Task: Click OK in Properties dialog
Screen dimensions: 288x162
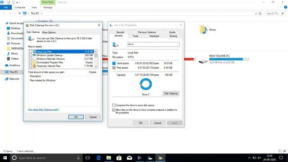Action: coord(140,123)
